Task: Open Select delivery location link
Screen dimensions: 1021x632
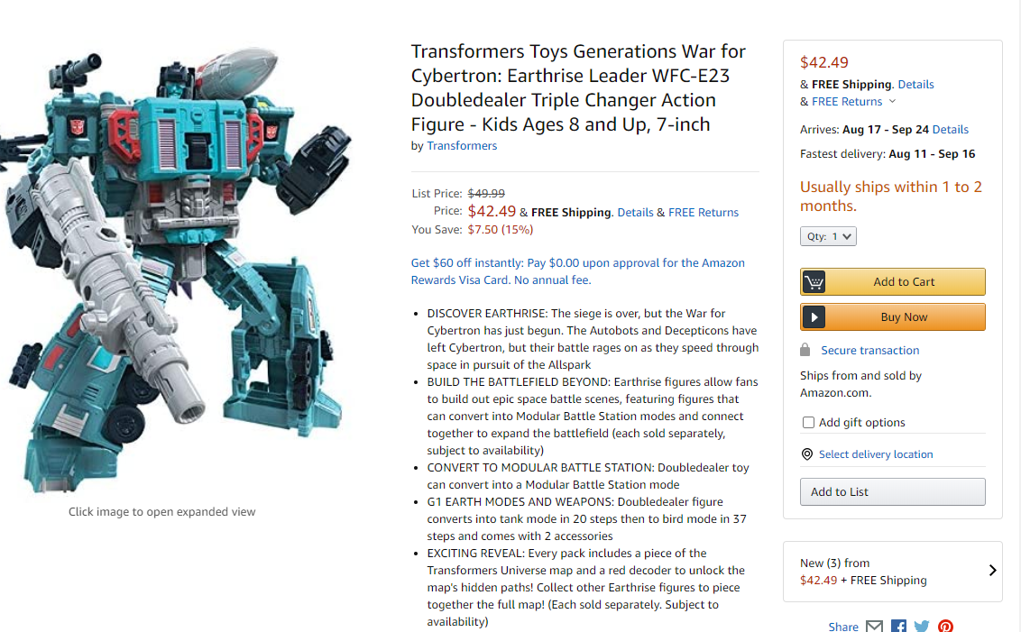Action: pos(876,454)
